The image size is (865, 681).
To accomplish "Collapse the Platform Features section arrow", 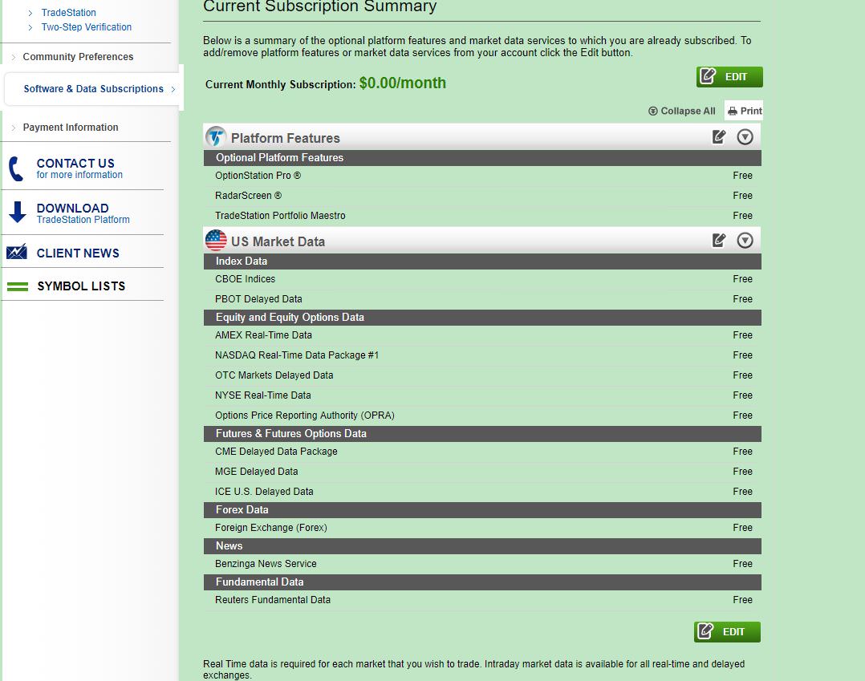I will tap(745, 136).
